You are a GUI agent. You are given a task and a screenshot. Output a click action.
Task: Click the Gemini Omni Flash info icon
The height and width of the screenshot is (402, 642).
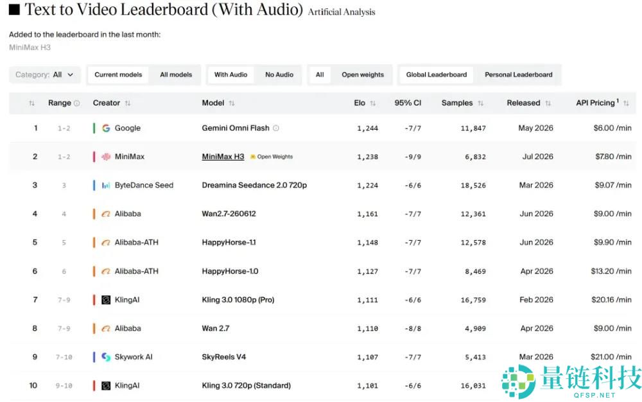(276, 128)
